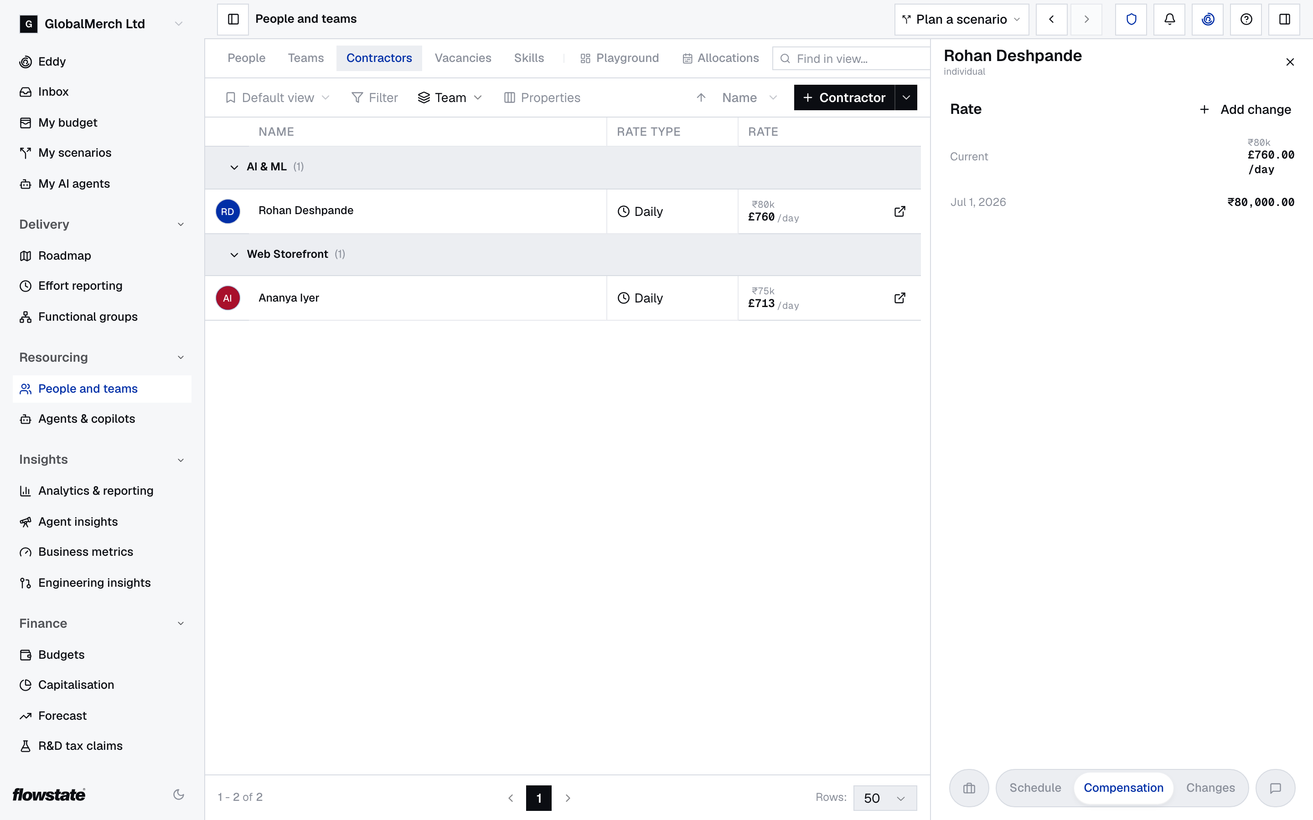This screenshot has height=820, width=1313.
Task: Toggle the left sidebar panel icon
Action: click(x=233, y=19)
